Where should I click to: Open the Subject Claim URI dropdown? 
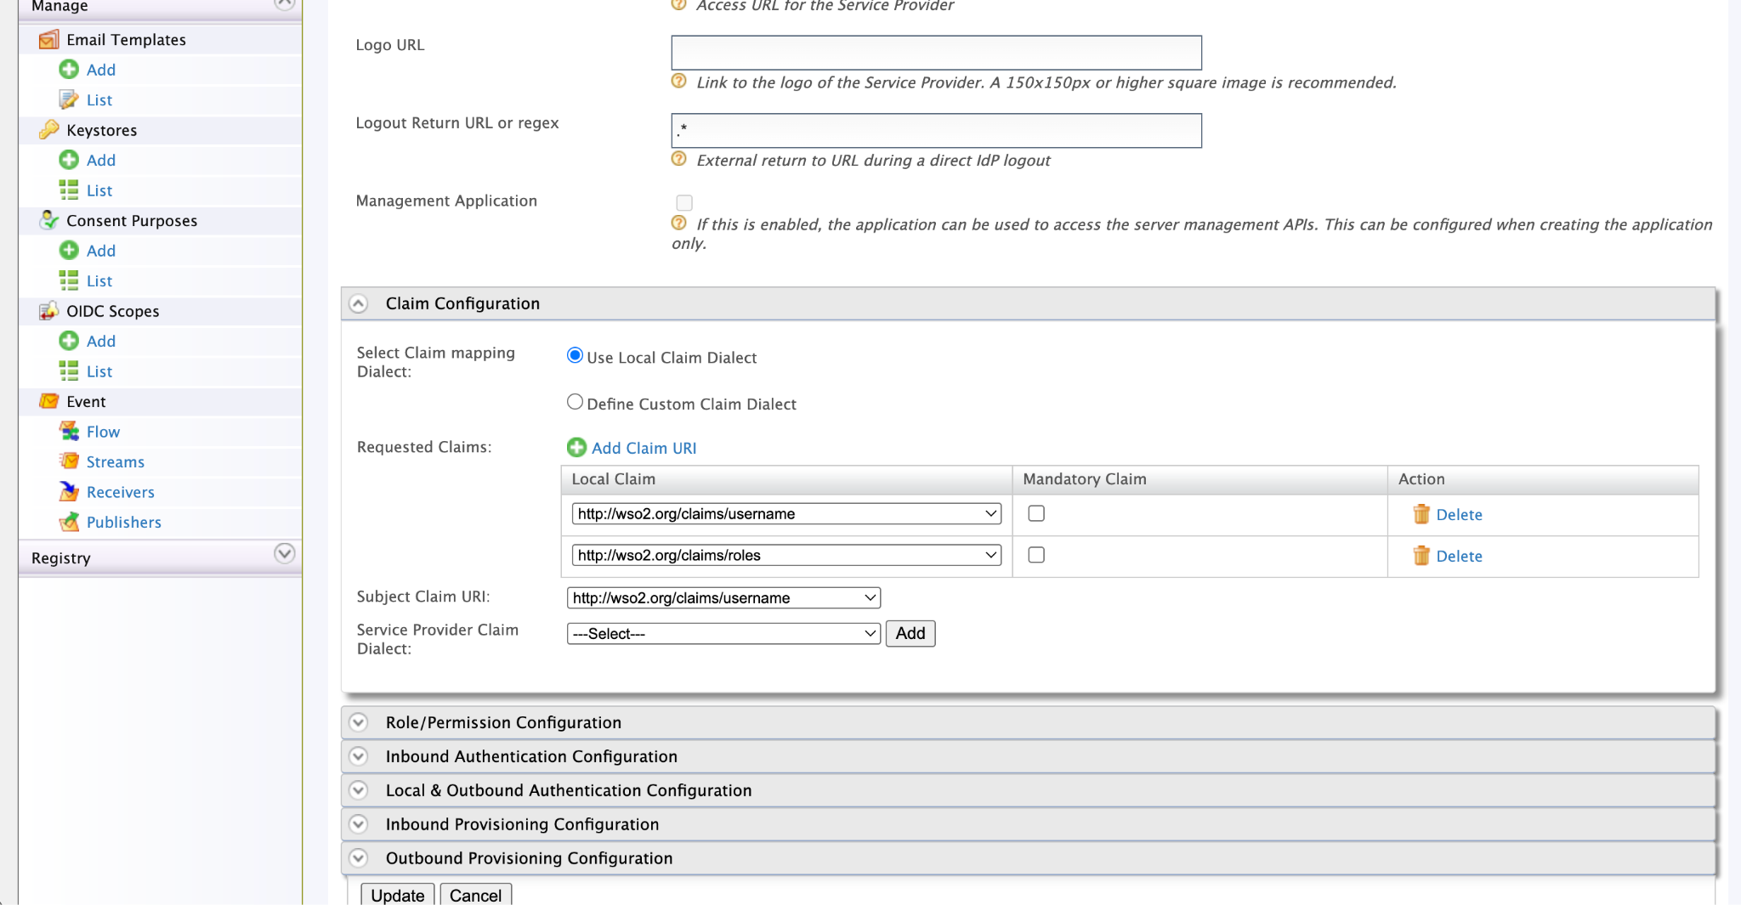click(723, 597)
